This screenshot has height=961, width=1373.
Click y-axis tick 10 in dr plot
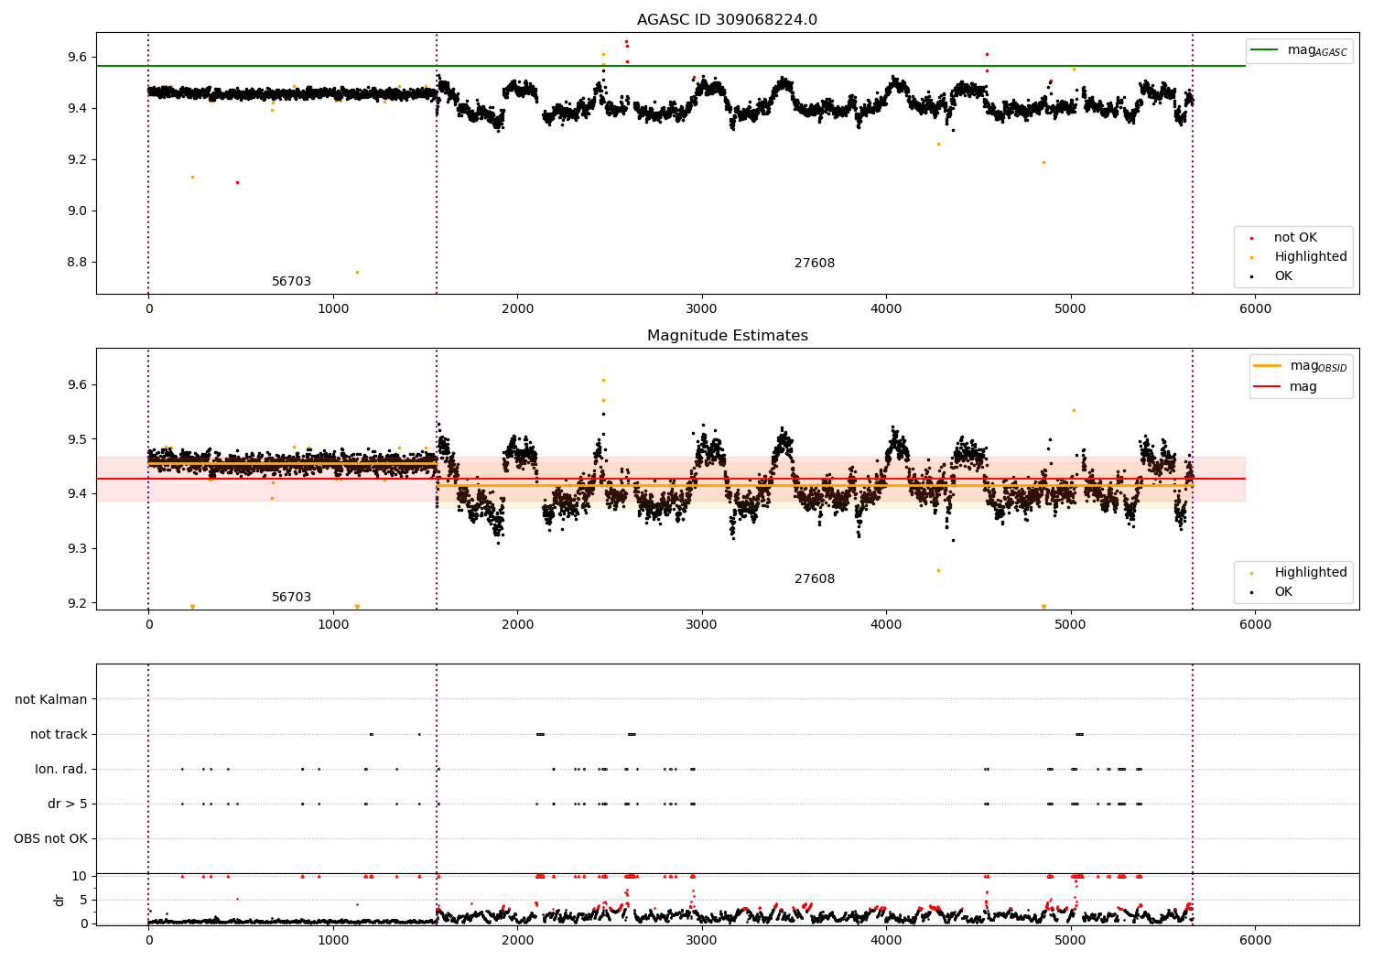tap(80, 877)
